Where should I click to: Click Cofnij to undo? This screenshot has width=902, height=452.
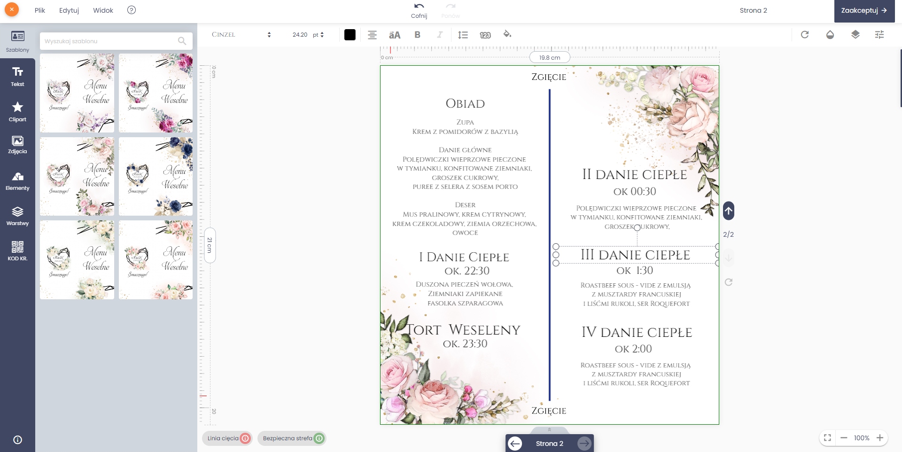[419, 10]
